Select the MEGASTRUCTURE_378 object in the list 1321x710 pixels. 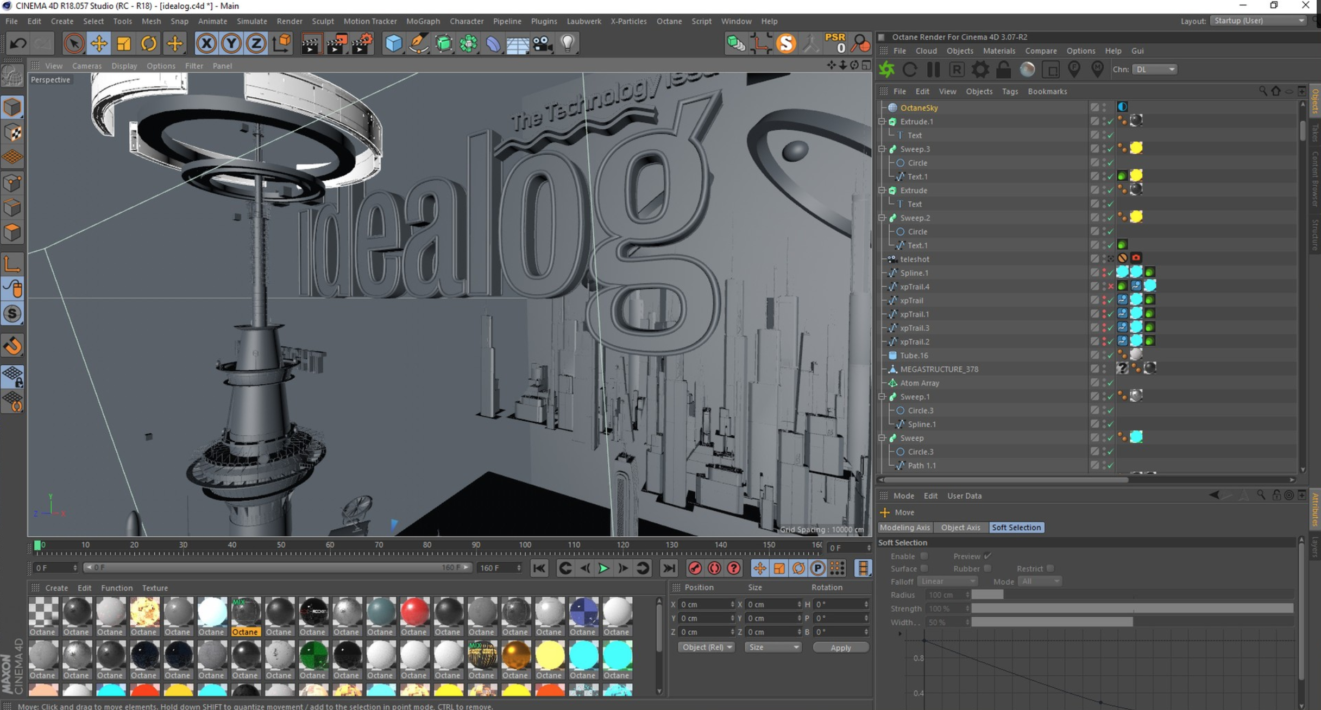(939, 369)
